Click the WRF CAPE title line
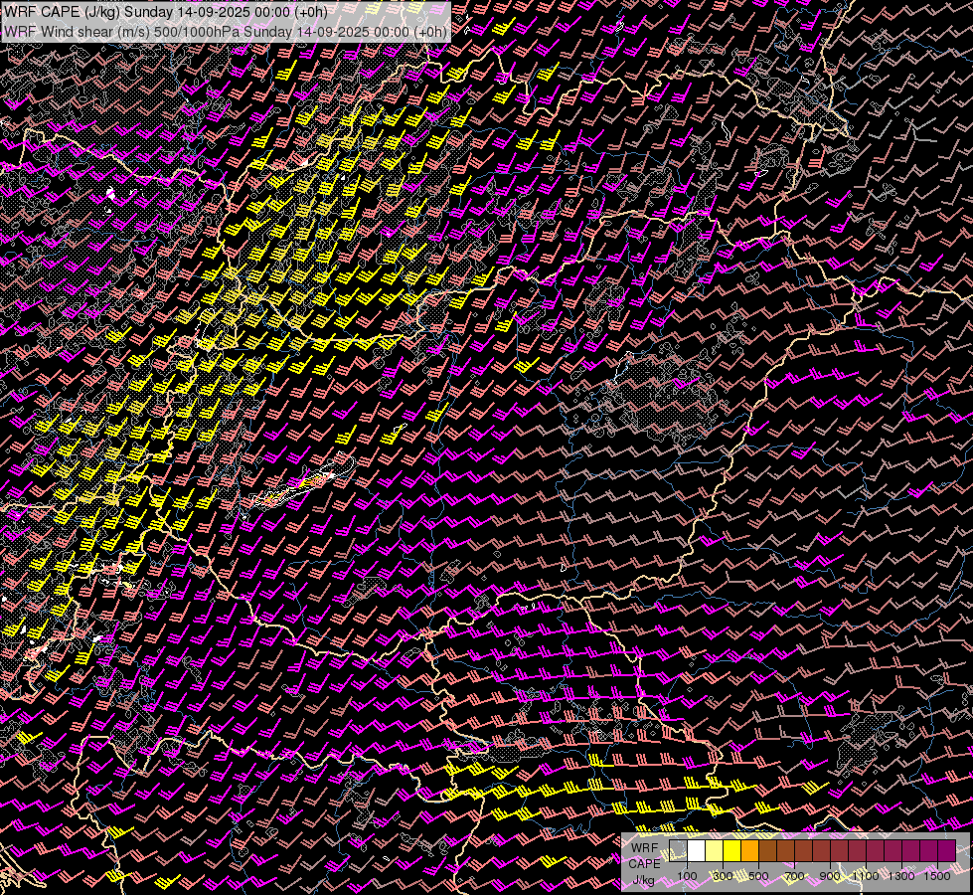The height and width of the screenshot is (895, 973). click(x=165, y=12)
